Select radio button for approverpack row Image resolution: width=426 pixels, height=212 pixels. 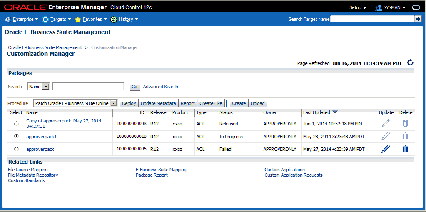[x=16, y=149]
